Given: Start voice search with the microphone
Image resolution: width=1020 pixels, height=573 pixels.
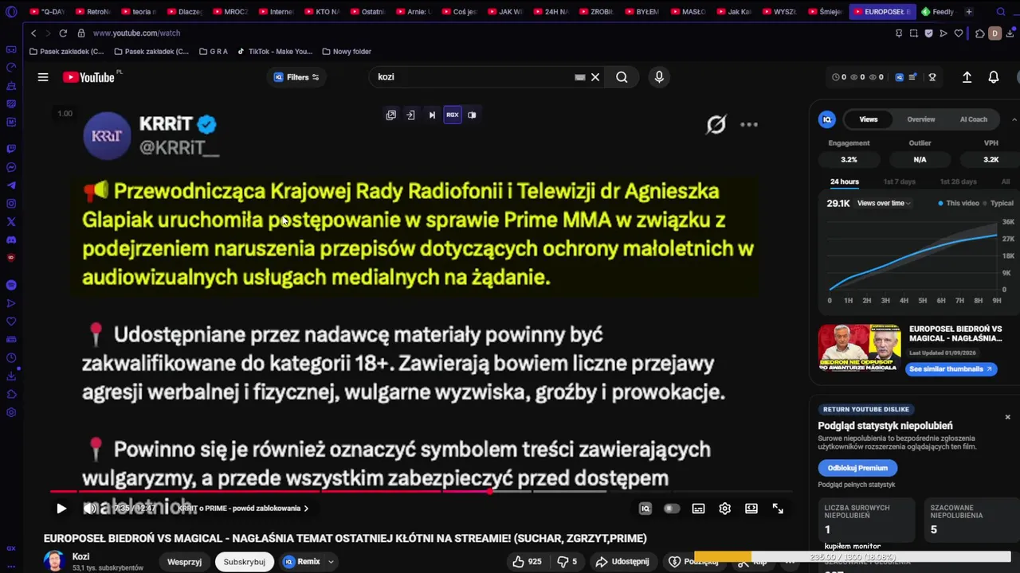Looking at the screenshot, I should (x=659, y=77).
